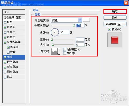Open the 混合模式 dropdown showing 滤色

coord(66,20)
